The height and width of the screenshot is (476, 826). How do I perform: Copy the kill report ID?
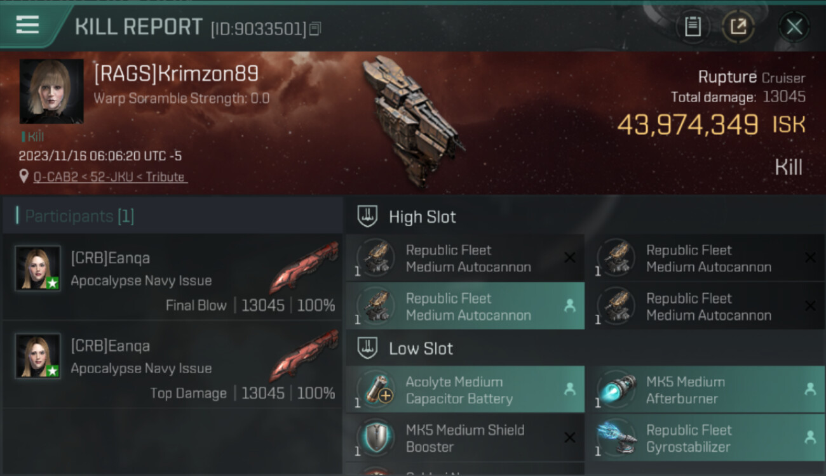316,29
